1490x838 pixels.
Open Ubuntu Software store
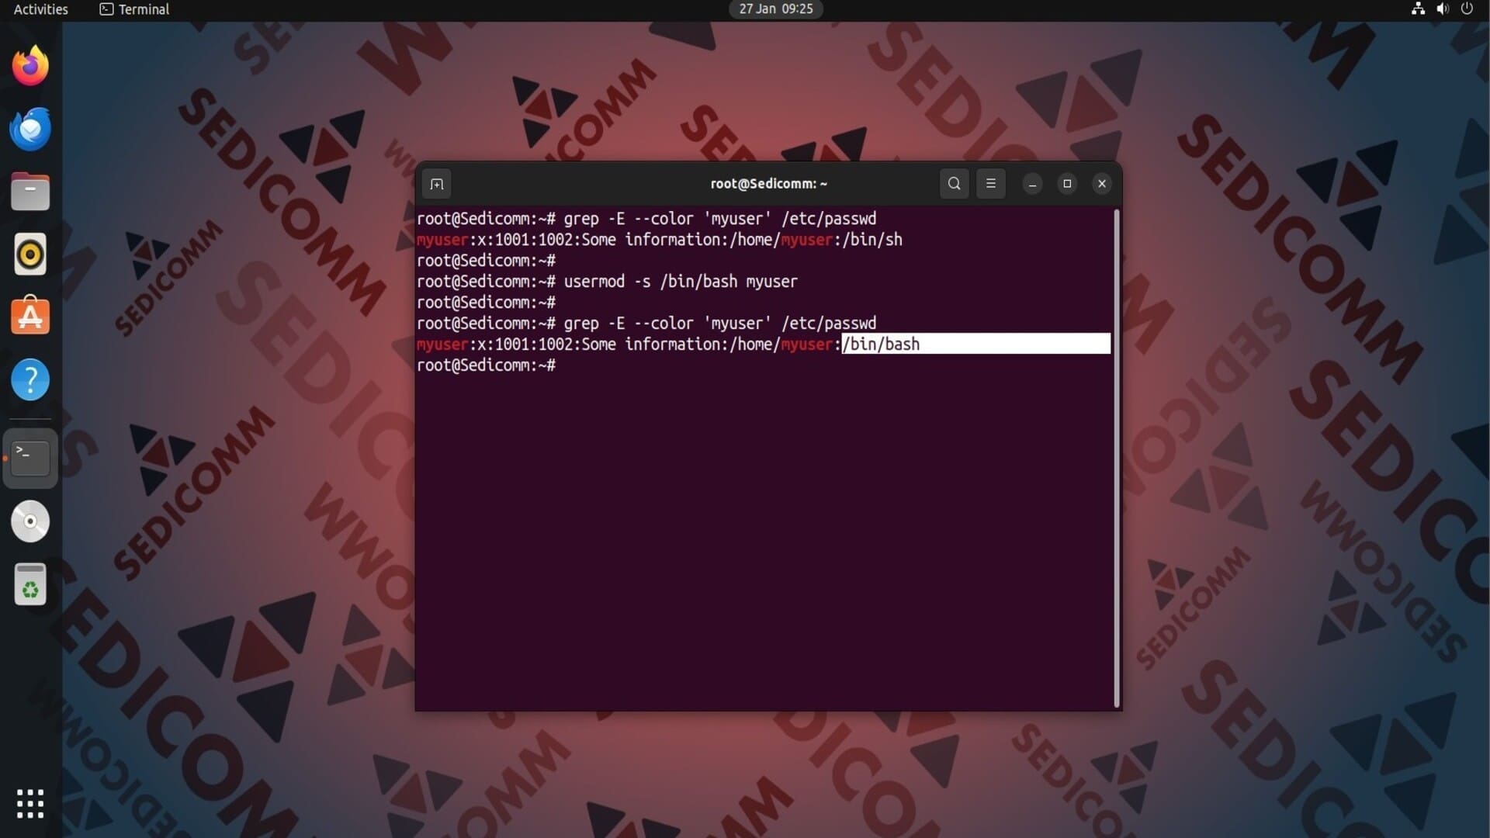pos(30,317)
